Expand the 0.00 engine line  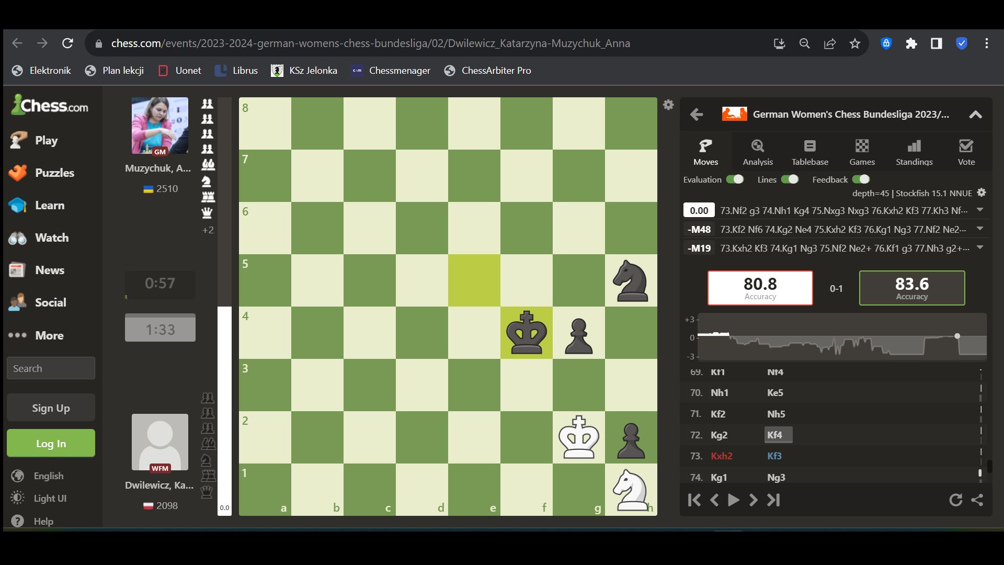[980, 210]
